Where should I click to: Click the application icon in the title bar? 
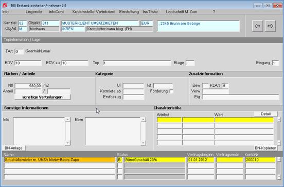(5, 6)
